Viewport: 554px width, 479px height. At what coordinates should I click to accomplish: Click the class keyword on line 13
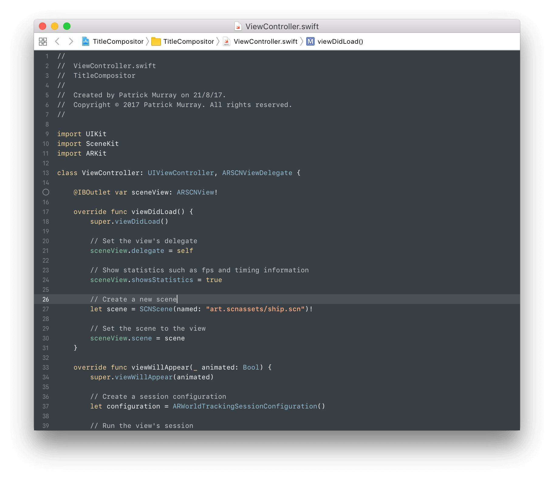pos(67,173)
